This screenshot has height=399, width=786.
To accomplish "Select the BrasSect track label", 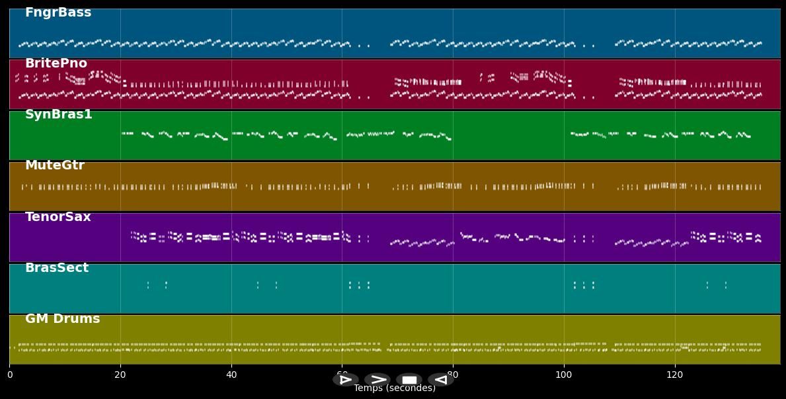I will 57,267.
